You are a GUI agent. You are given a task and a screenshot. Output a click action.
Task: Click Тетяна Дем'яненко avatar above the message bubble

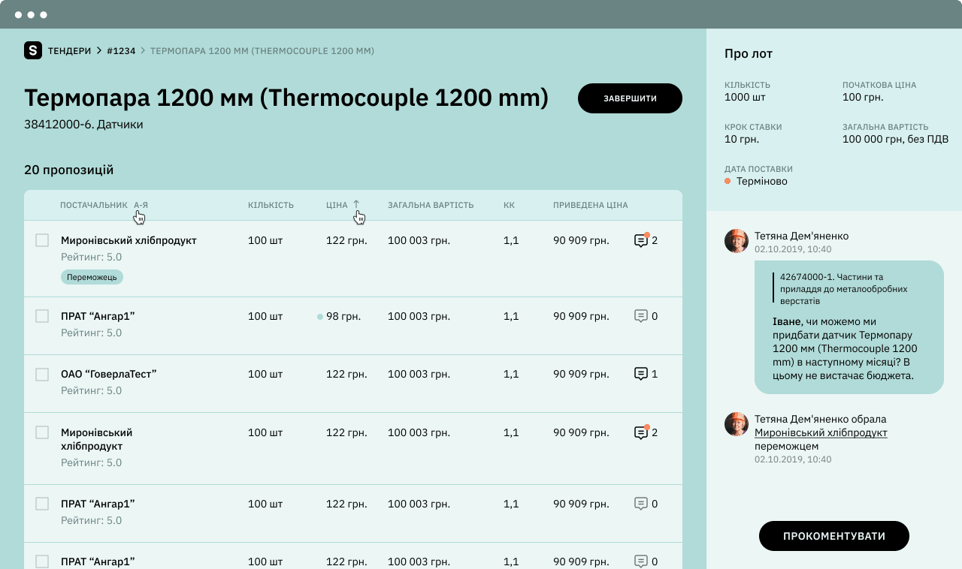[737, 241]
